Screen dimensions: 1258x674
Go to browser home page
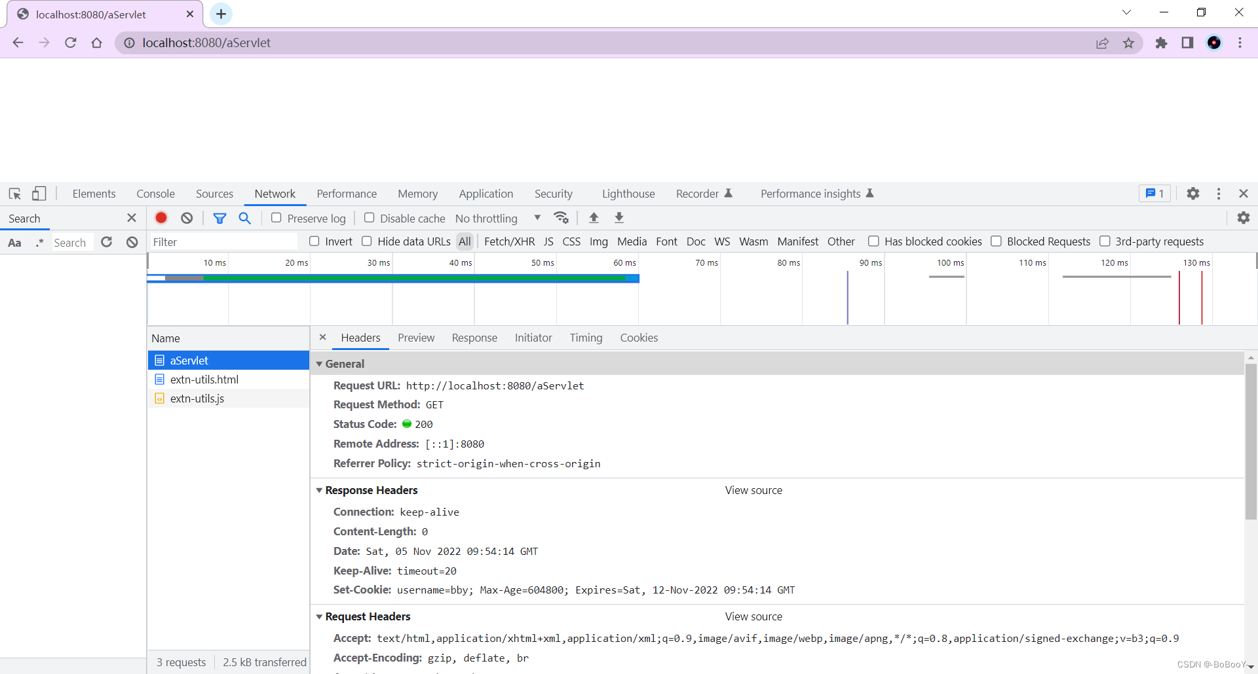(x=97, y=43)
